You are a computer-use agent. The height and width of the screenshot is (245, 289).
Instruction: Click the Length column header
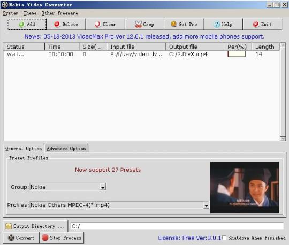(x=266, y=47)
